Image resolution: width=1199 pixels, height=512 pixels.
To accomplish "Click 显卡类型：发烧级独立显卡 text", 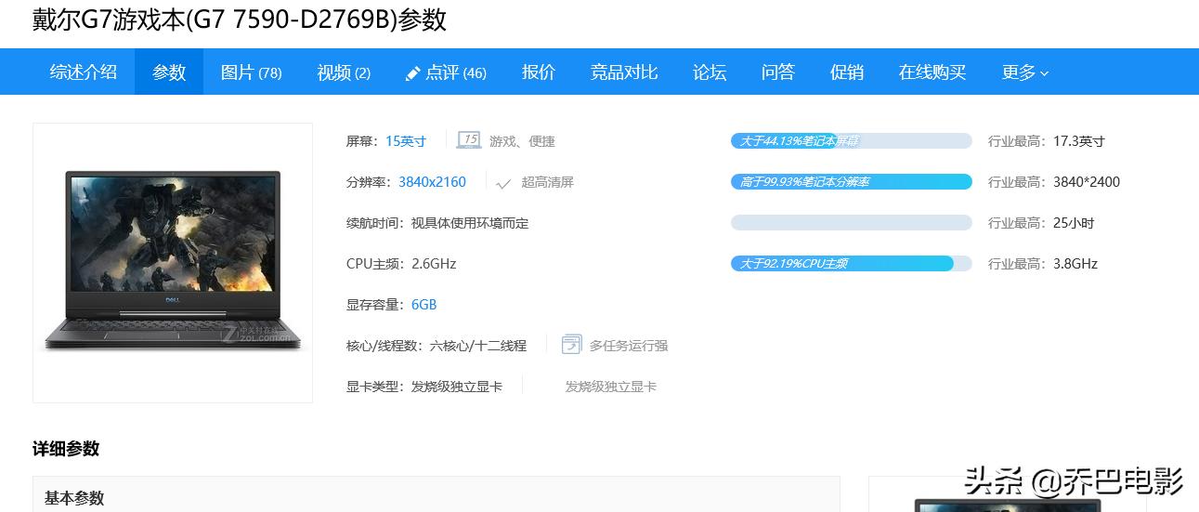I will click(x=424, y=387).
